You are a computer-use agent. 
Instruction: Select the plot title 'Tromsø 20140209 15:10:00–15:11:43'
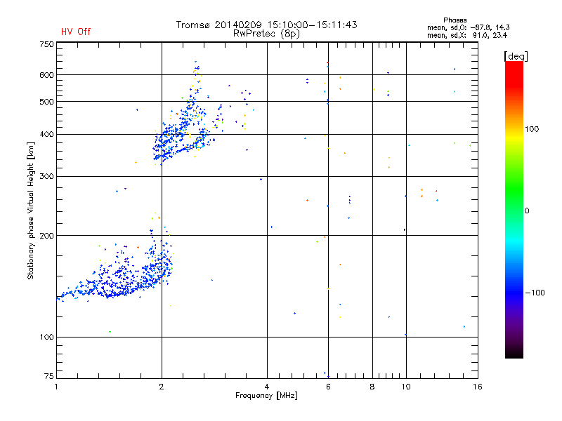point(266,25)
